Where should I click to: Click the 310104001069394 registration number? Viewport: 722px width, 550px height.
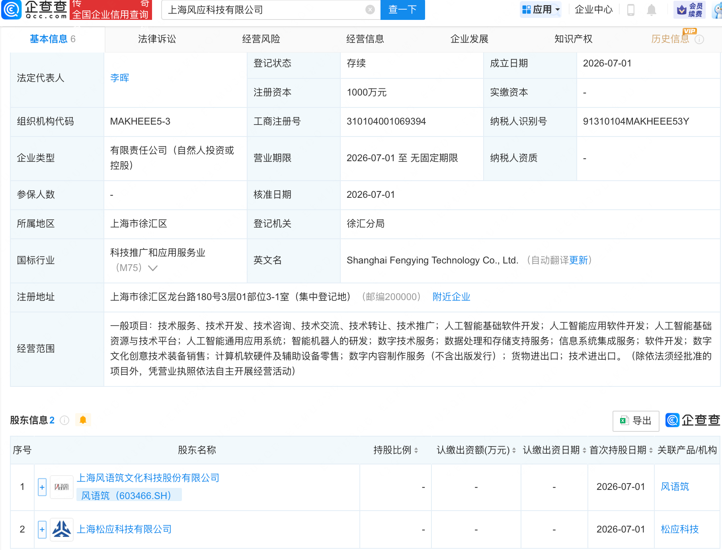(386, 121)
